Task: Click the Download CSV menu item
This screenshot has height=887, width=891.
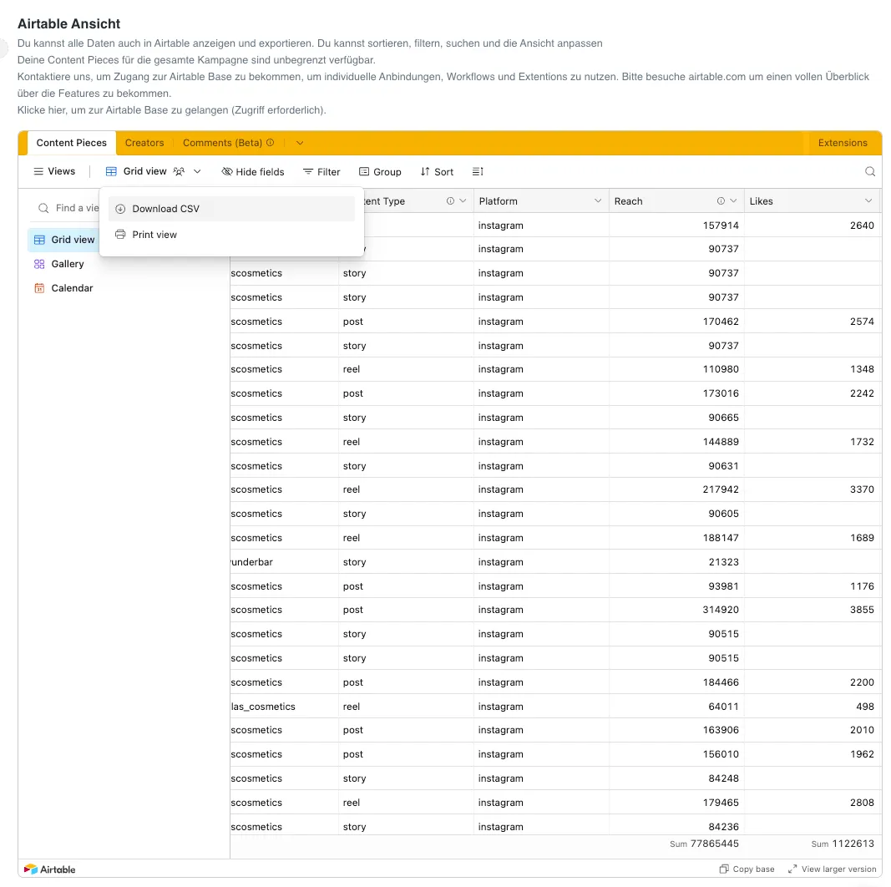Action: coord(231,209)
